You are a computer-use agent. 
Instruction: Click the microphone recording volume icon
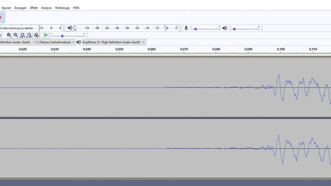coord(186,28)
